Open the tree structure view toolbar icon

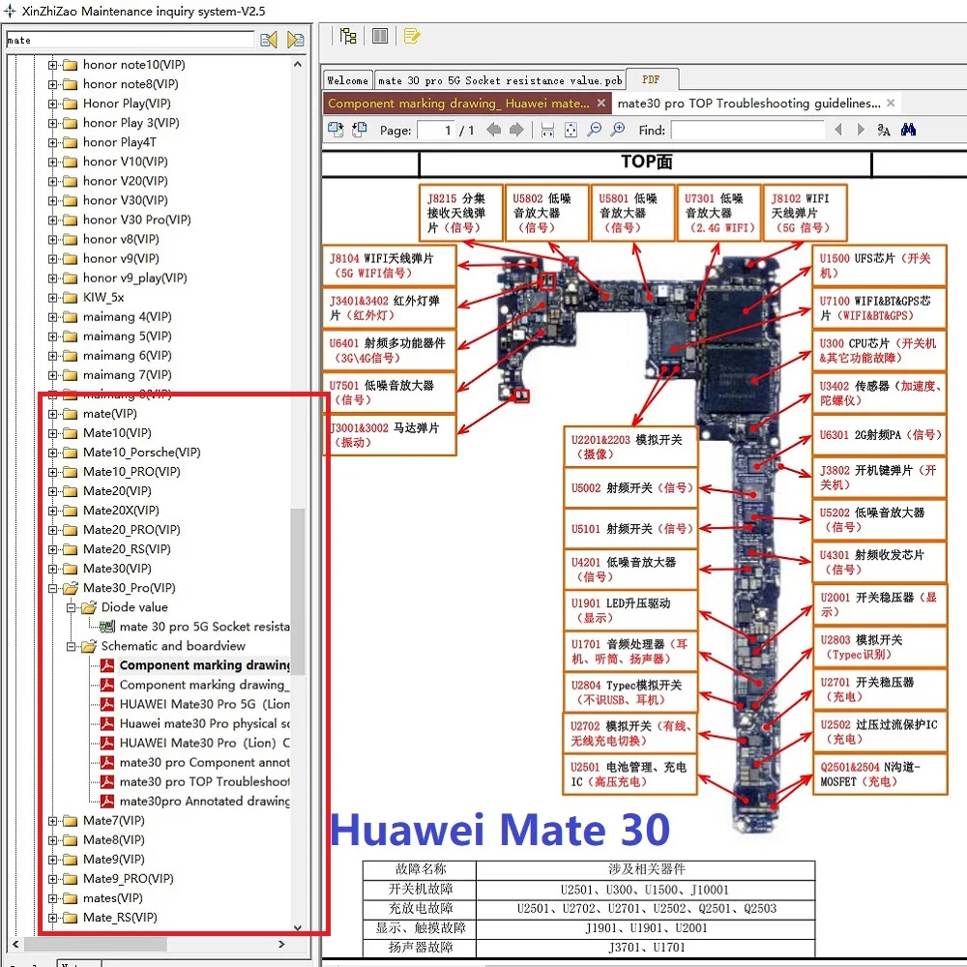348,37
